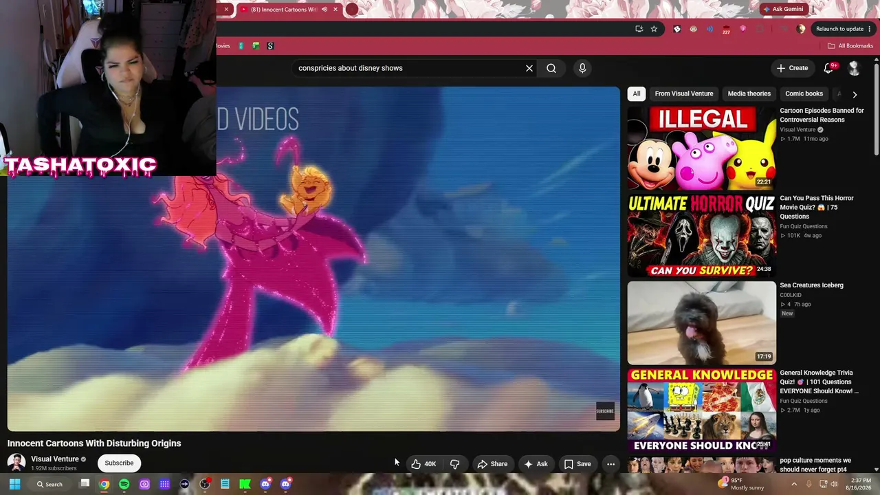Open Notepad from the taskbar

coord(225,484)
